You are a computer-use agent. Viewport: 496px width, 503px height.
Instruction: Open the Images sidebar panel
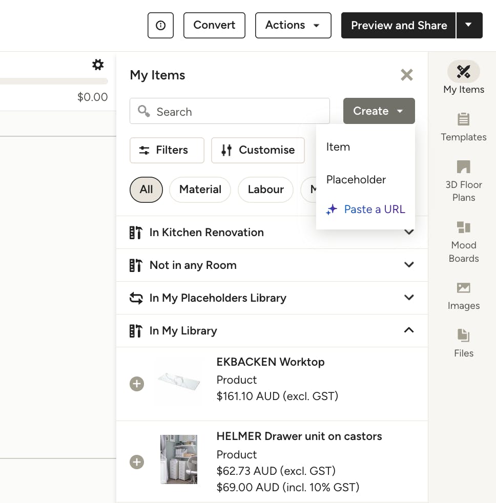[x=463, y=296]
